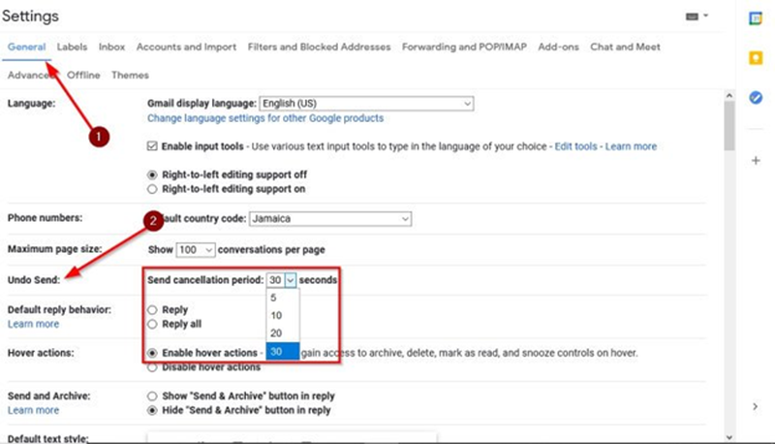Viewport: 775px width, 444px height.
Task: Open Google Calendar side panel icon
Action: pyautogui.click(x=756, y=19)
